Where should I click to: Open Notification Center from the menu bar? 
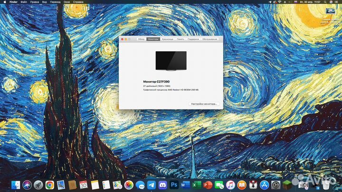coord(337,2)
